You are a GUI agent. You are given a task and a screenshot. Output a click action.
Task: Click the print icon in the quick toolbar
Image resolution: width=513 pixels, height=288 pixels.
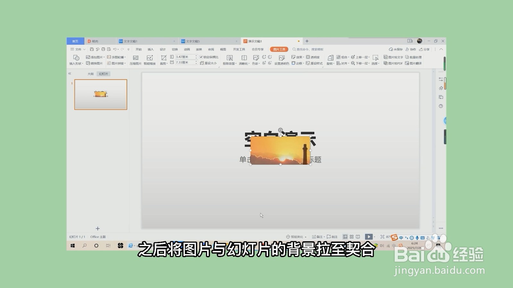(x=103, y=49)
